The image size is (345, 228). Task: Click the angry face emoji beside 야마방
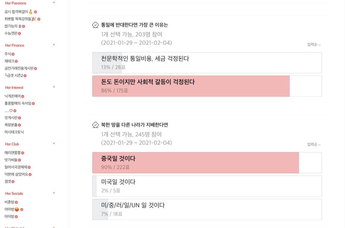pos(17,209)
